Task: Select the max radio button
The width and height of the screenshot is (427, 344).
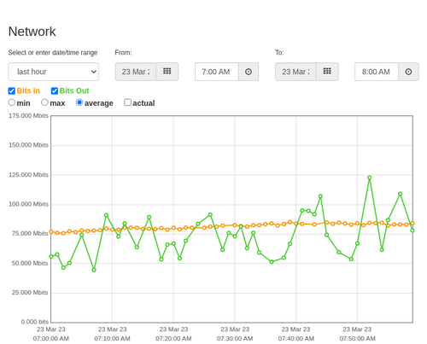Action: 44,102
